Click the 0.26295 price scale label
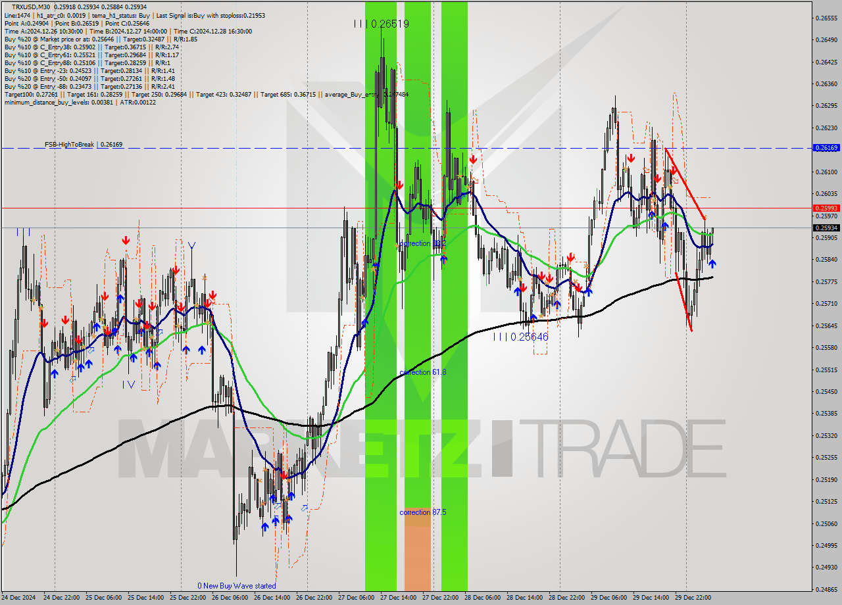The height and width of the screenshot is (605, 842). coord(826,105)
